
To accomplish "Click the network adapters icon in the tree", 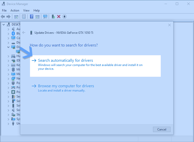I will click(x=13, y=78).
